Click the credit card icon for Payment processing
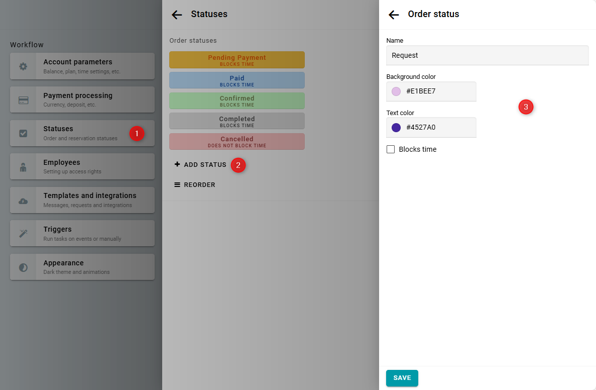Image resolution: width=596 pixels, height=390 pixels. click(x=23, y=100)
